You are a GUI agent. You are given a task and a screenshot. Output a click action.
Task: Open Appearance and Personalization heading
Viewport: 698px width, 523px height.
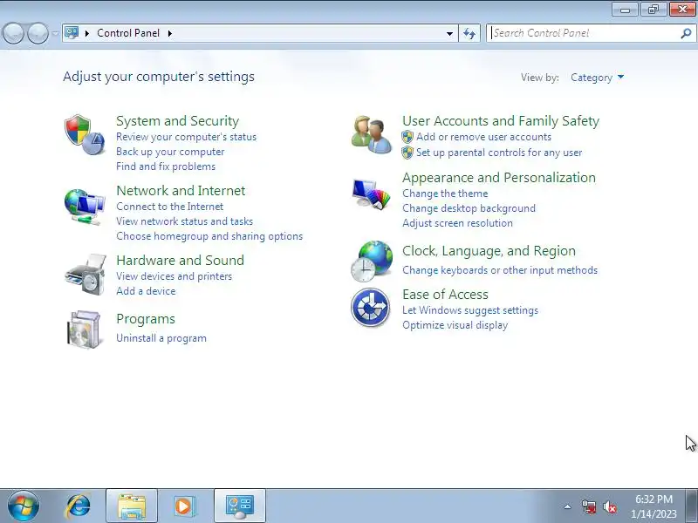(x=499, y=178)
